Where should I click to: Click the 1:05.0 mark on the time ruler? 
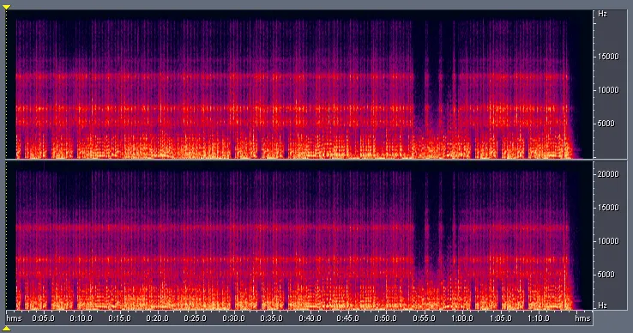(501, 318)
